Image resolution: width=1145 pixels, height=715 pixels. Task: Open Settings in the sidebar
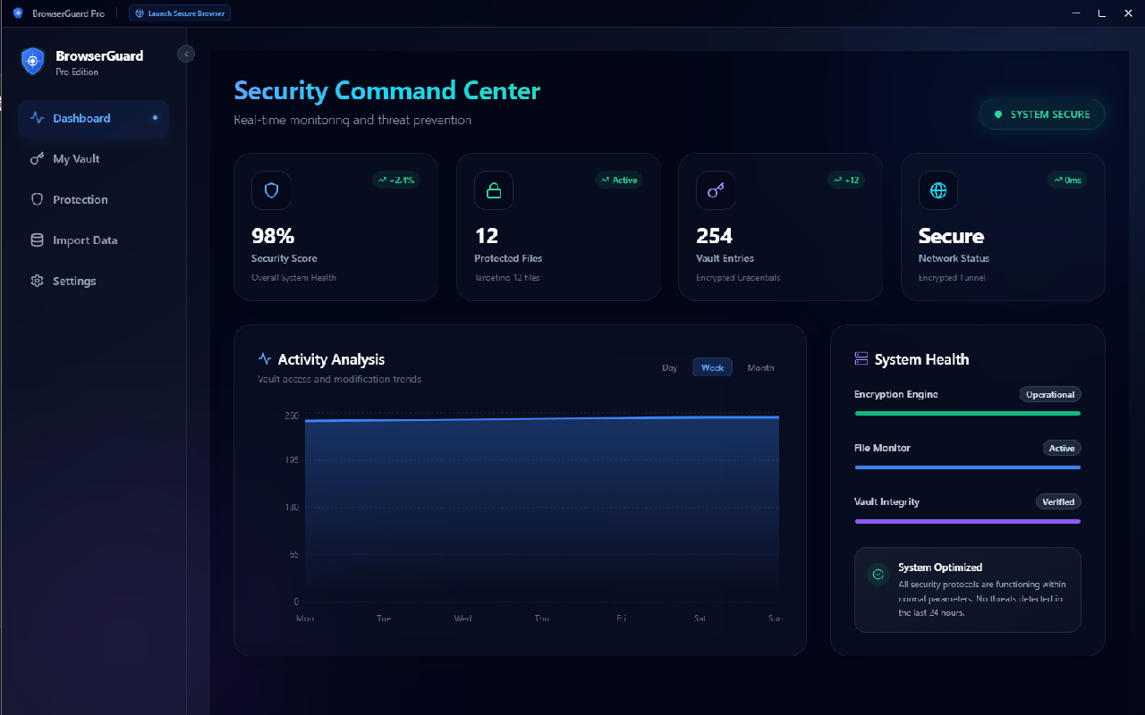pyautogui.click(x=73, y=282)
